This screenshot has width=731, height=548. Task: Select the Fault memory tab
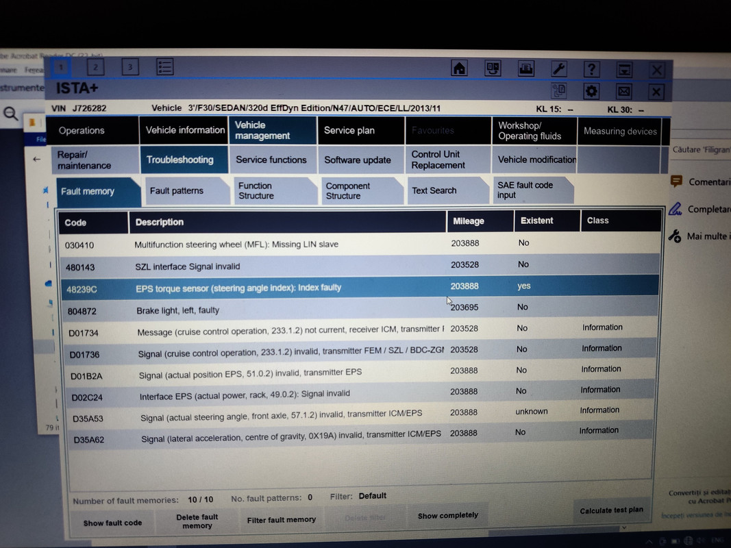[98, 192]
